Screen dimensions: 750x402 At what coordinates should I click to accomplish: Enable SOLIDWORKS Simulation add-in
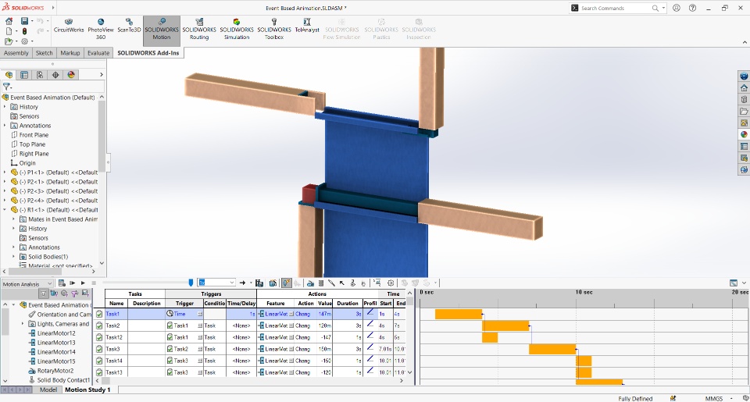click(236, 29)
